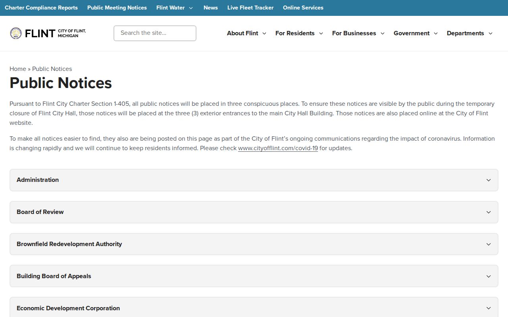508x317 pixels.
Task: Click the Board of Review chevron icon
Action: [489, 212]
